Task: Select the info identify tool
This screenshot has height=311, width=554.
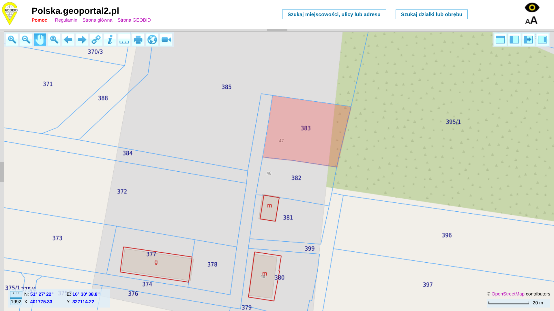Action: [110, 39]
